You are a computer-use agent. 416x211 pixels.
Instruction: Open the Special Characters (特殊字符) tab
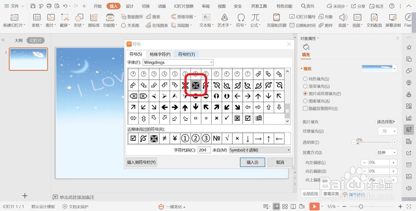[160, 54]
